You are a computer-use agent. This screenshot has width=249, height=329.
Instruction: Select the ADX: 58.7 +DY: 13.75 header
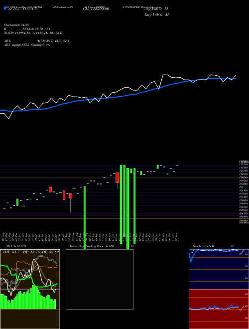(30, 252)
